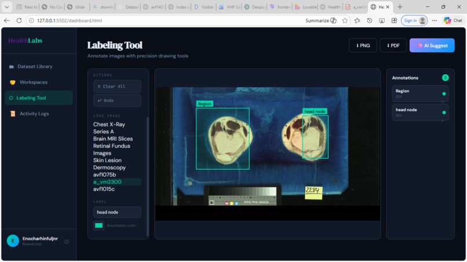Expand the tab search dropdown
The height and width of the screenshot is (262, 467).
click(x=6, y=7)
